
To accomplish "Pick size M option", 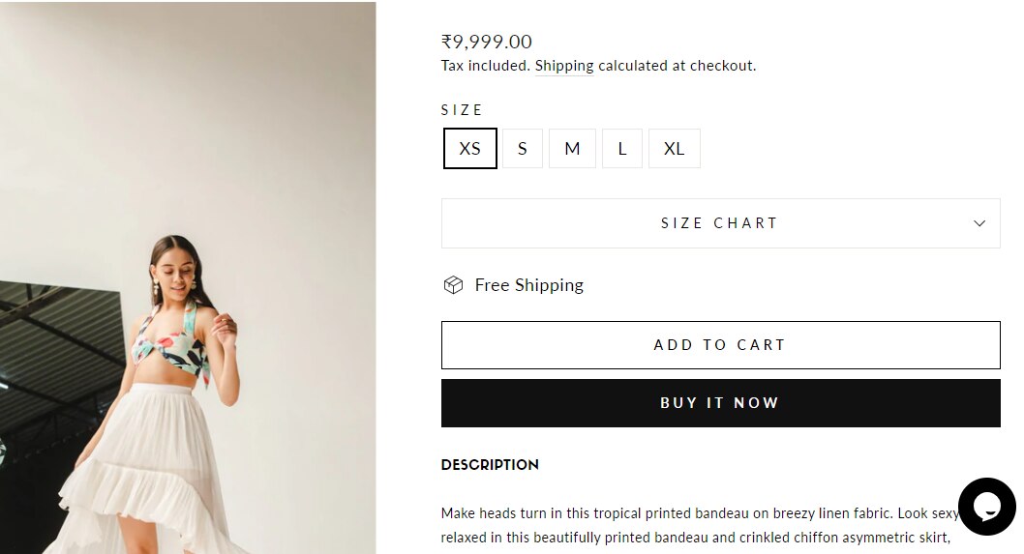I will 572,149.
